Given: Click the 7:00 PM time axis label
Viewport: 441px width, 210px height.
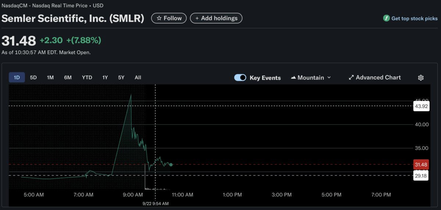Looking at the screenshot, I should pyautogui.click(x=381, y=195).
